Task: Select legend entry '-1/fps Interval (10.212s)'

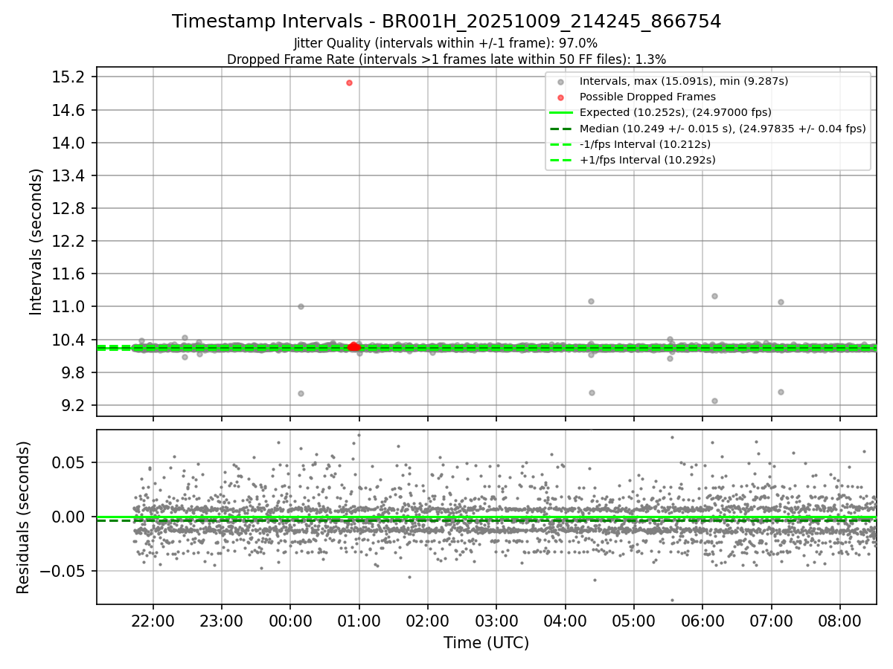Action: pos(645,144)
